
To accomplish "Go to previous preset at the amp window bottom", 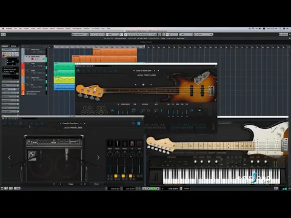I will (61, 184).
